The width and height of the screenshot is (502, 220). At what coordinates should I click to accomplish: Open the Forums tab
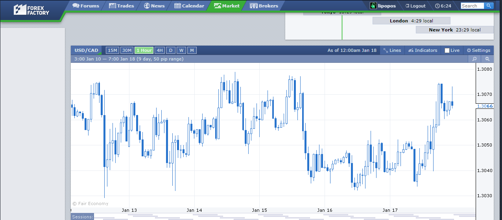pos(85,6)
